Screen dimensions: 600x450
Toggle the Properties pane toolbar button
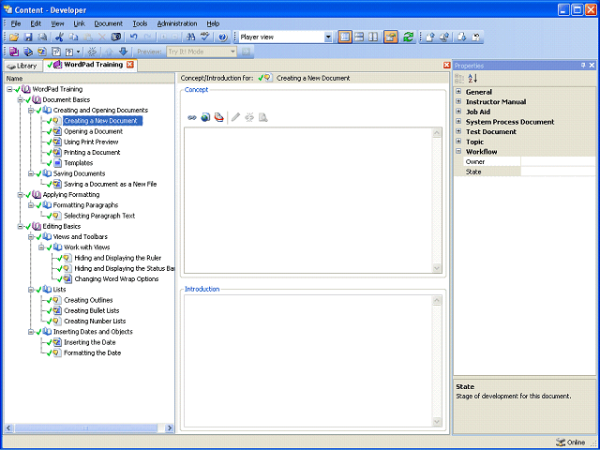click(391, 37)
